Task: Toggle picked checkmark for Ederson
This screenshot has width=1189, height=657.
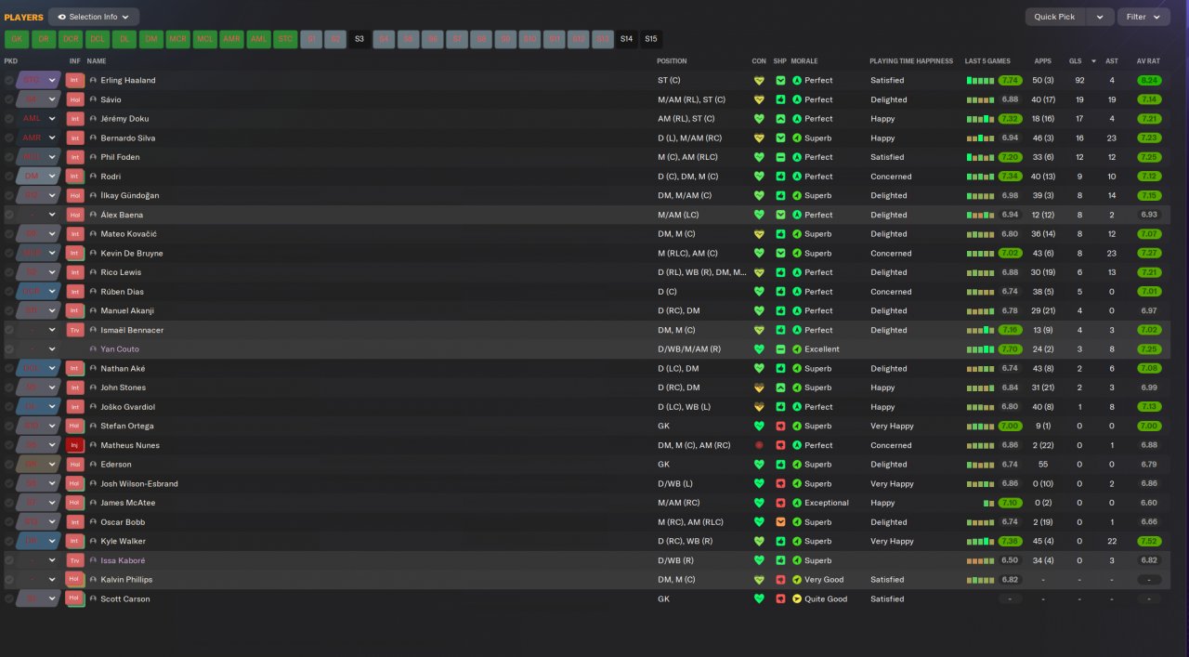Action: 8,465
